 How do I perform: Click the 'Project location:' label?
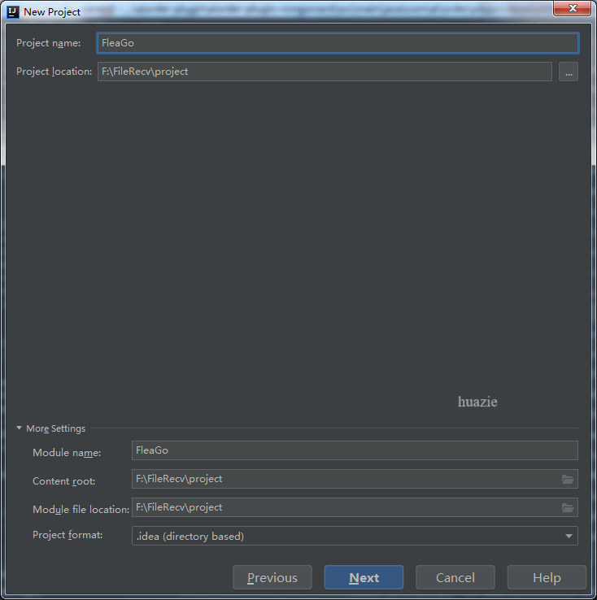54,72
